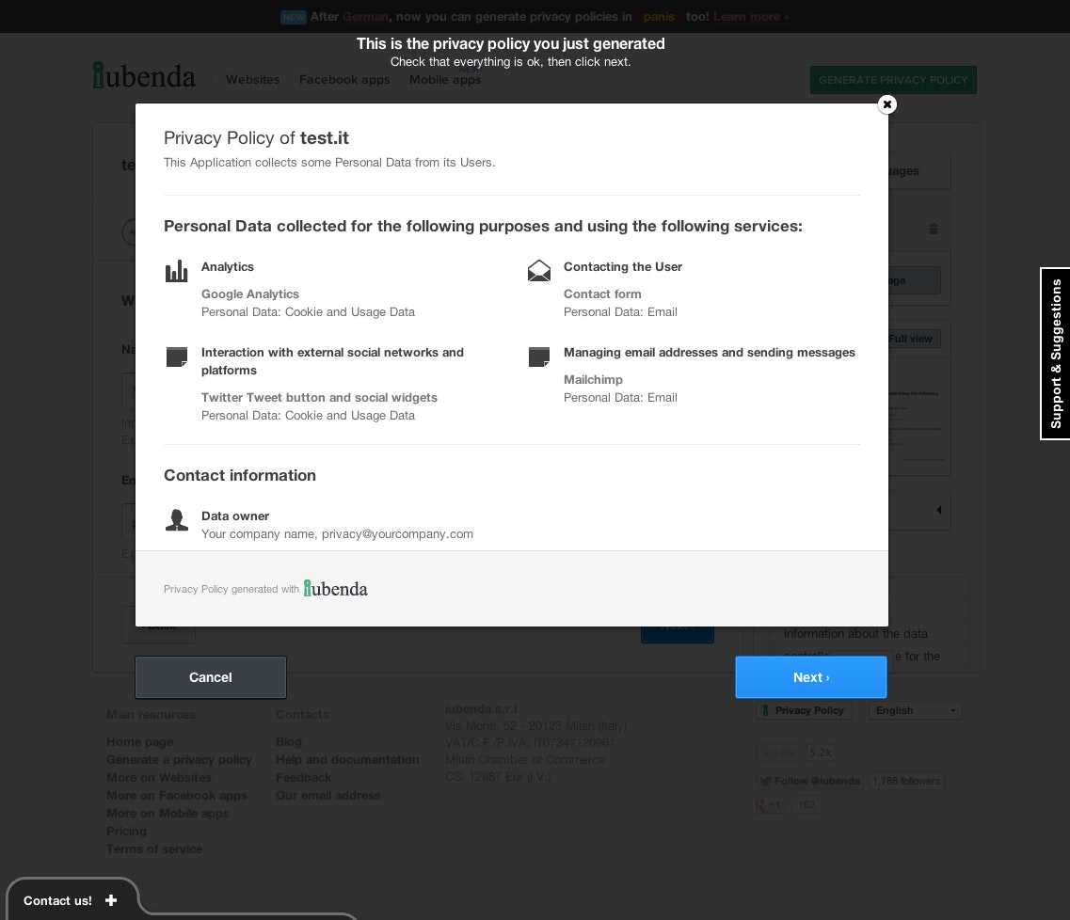Click Follow @iubenda Twitter button
Image resolution: width=1070 pixels, height=920 pixels.
click(810, 781)
